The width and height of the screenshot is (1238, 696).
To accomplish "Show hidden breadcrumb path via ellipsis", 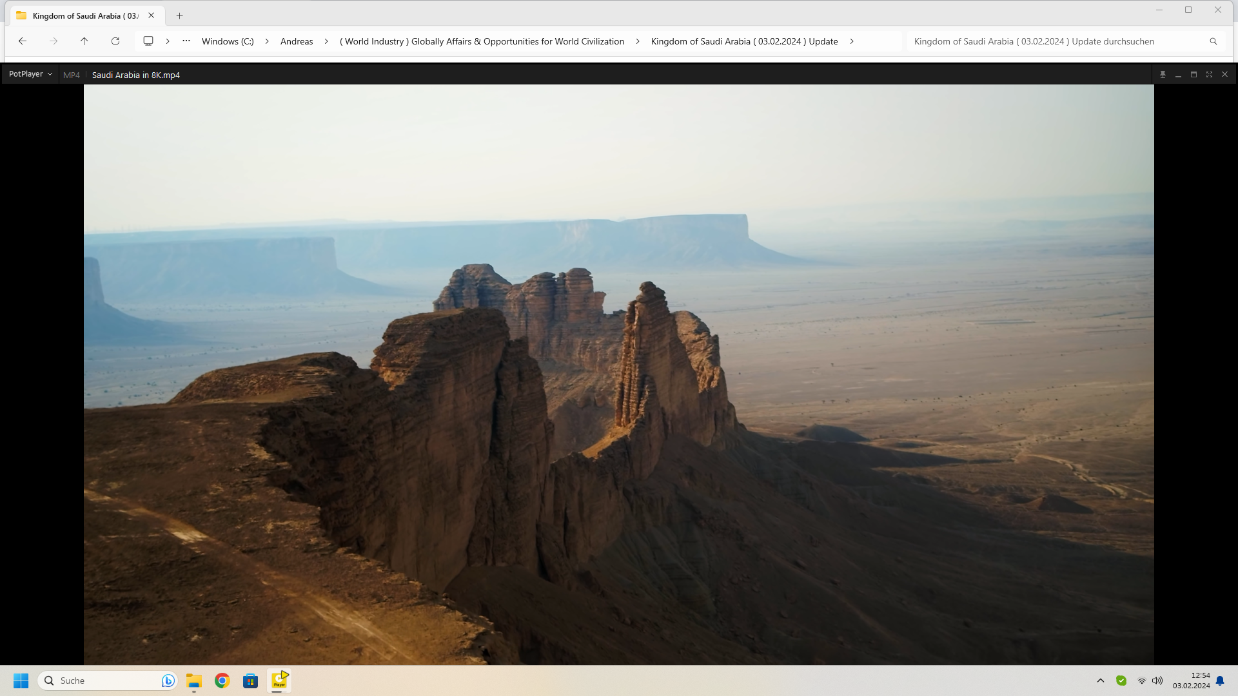I will click(x=186, y=41).
